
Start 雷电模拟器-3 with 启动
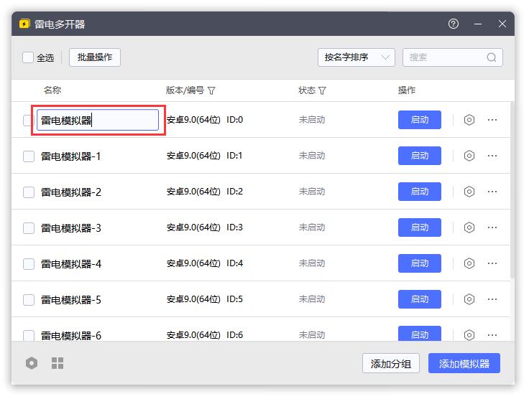coord(419,227)
